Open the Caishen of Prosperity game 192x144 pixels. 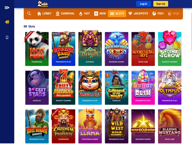[64, 126]
